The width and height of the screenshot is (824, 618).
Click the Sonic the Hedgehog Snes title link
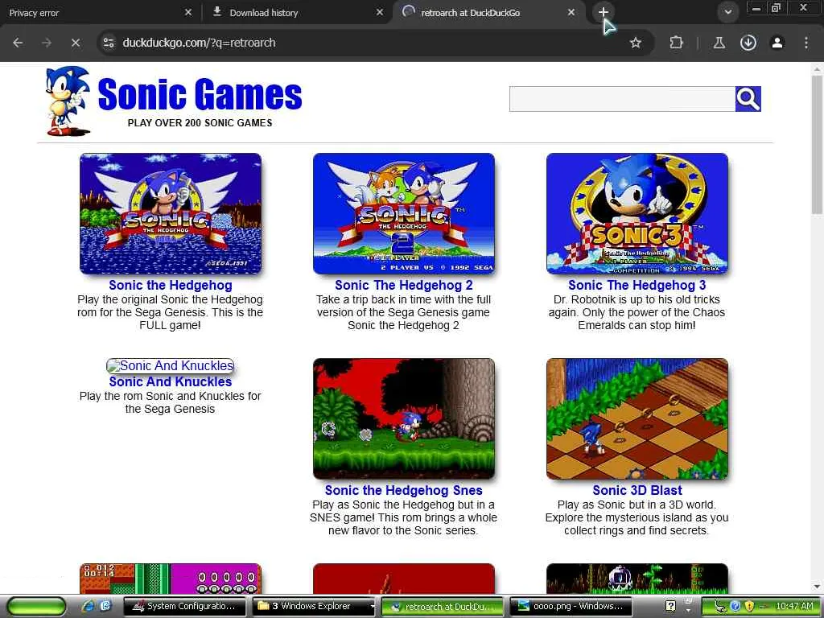[404, 490]
